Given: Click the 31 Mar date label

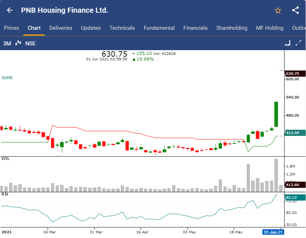Looking at the screenshot, I should click(x=96, y=232).
